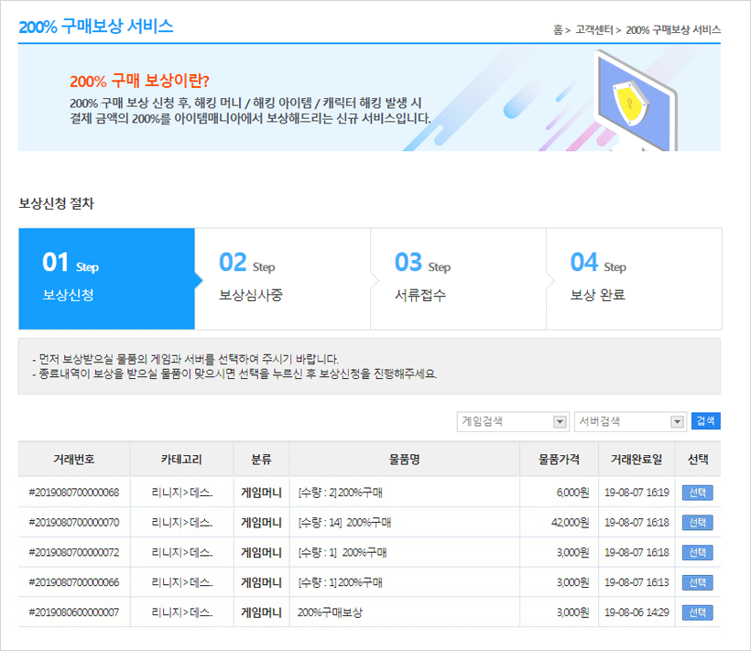
Task: Click the 거래번호 column header
Action: click(x=73, y=460)
